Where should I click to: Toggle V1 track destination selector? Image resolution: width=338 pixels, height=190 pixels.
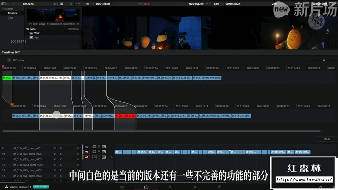(x=87, y=152)
